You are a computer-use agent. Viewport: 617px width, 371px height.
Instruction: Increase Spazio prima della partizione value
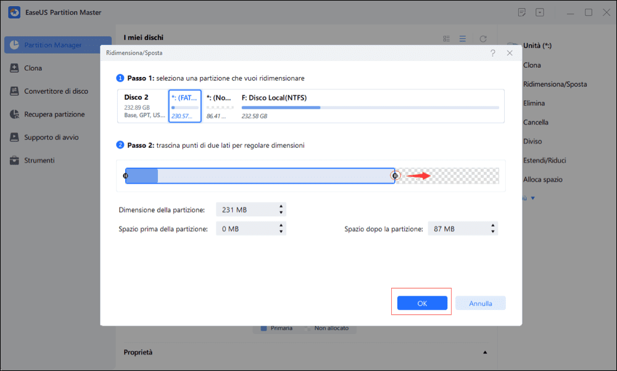click(x=281, y=226)
